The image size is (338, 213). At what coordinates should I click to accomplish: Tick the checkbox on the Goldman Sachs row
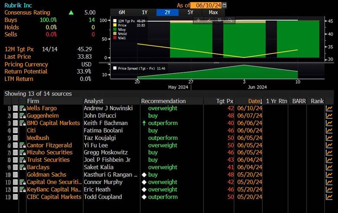pos(15,174)
